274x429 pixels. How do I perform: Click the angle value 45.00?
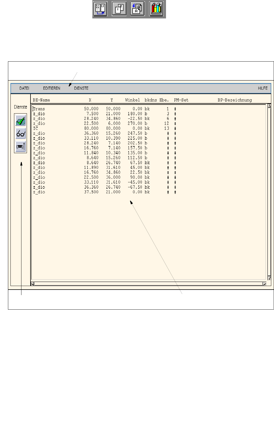(x=136, y=167)
